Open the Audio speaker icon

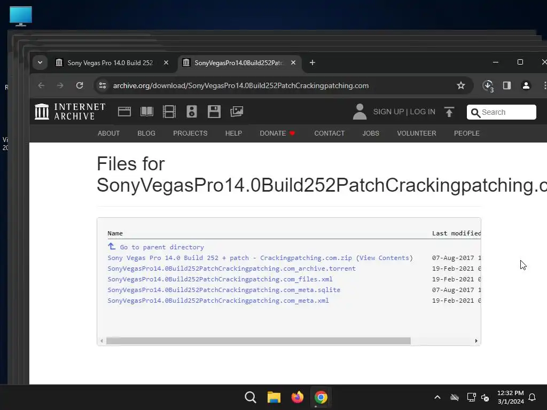[192, 112]
